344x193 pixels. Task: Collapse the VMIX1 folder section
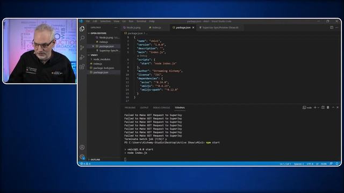[x=94, y=55]
